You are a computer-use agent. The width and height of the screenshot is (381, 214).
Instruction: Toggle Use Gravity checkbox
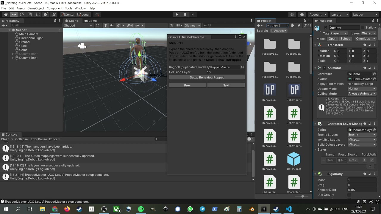[x=349, y=195]
